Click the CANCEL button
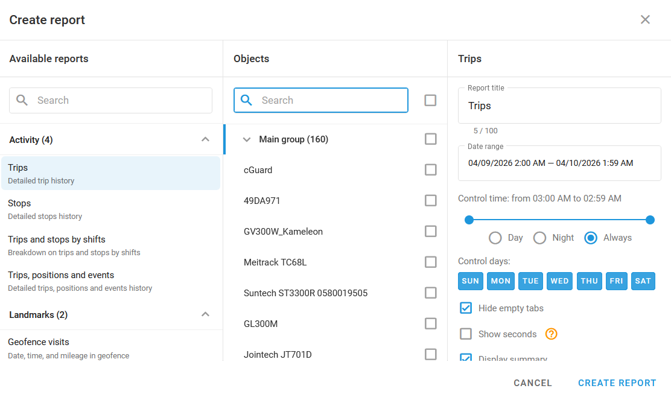Screen dimensions: 671x403 533,383
